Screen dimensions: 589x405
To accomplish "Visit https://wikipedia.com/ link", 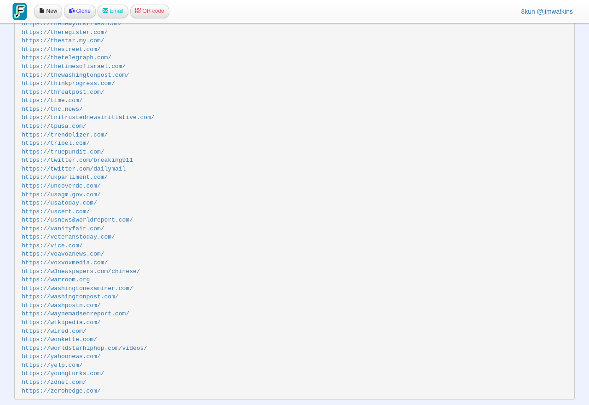I will [x=61, y=322].
